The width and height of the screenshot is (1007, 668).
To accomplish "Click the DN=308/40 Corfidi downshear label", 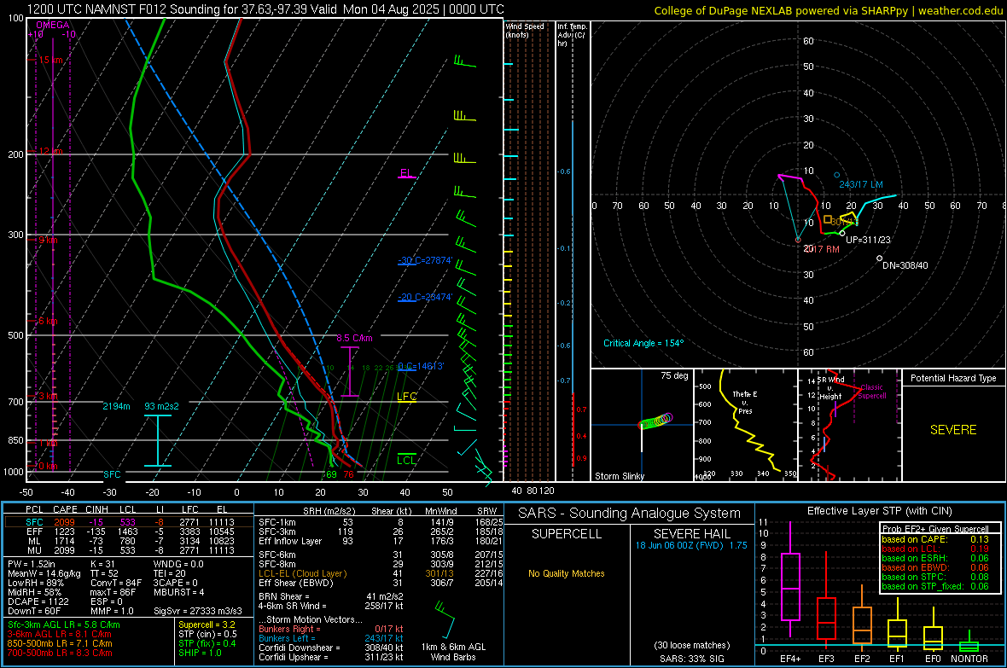I will [x=905, y=265].
